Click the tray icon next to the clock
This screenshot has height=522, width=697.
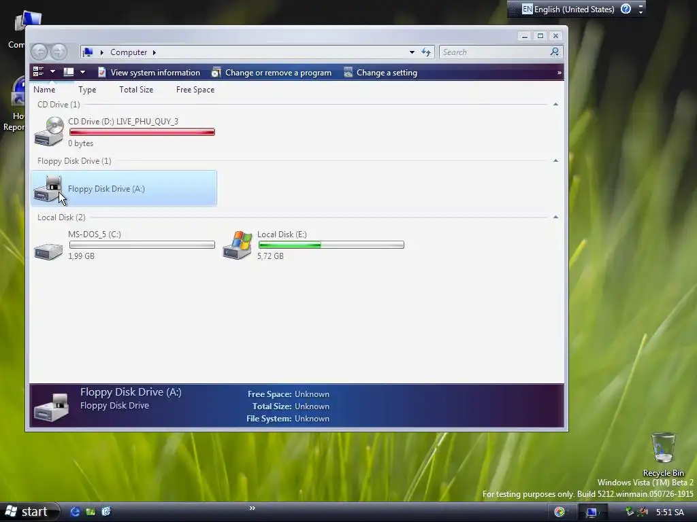[x=643, y=512]
